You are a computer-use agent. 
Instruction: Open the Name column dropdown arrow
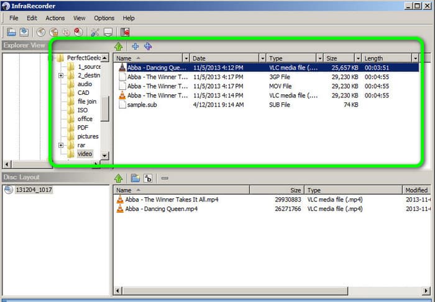click(x=186, y=58)
